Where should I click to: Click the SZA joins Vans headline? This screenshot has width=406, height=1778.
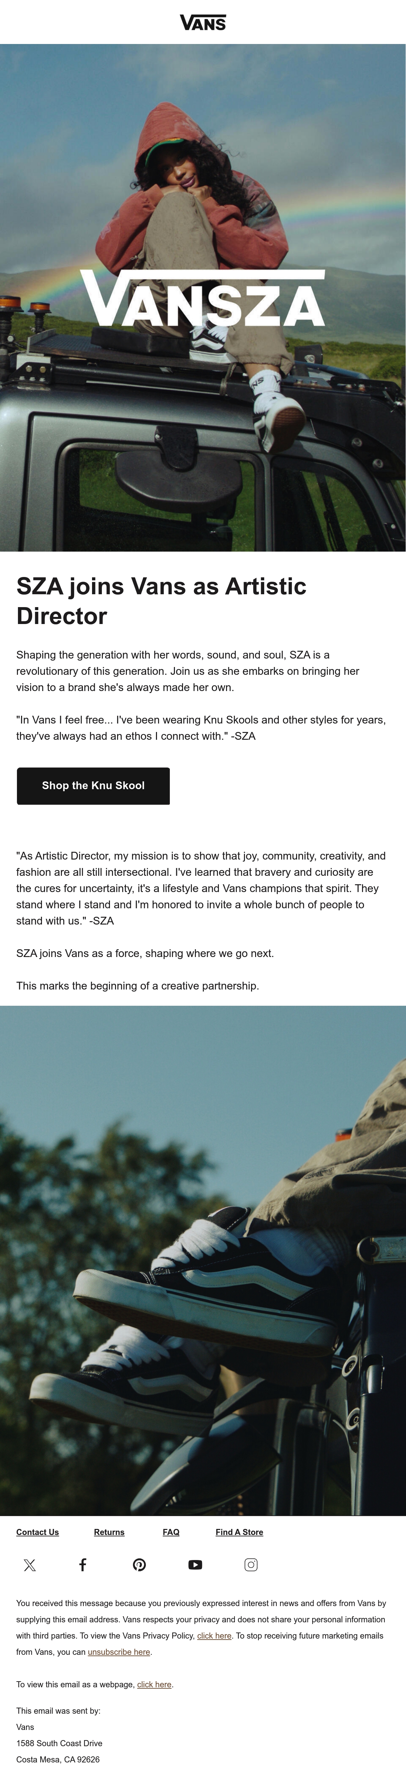click(162, 600)
